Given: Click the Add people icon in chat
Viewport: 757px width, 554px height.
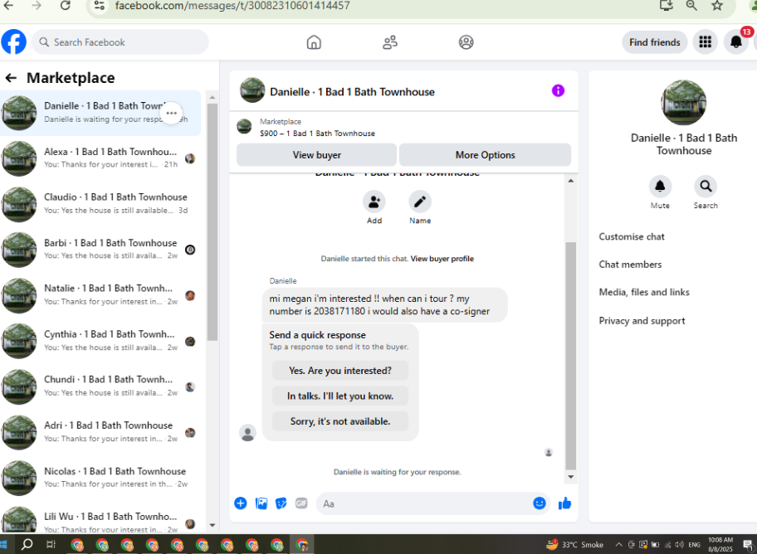Looking at the screenshot, I should click(374, 202).
